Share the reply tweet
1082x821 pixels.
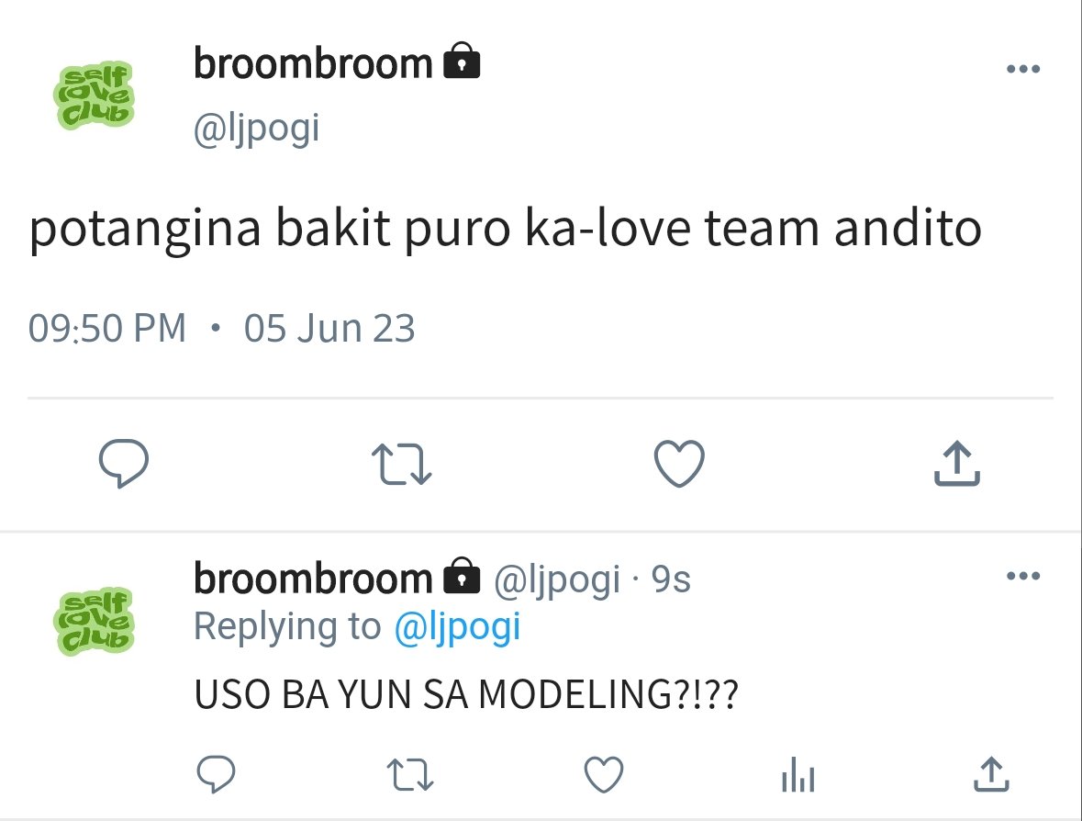[x=991, y=774]
